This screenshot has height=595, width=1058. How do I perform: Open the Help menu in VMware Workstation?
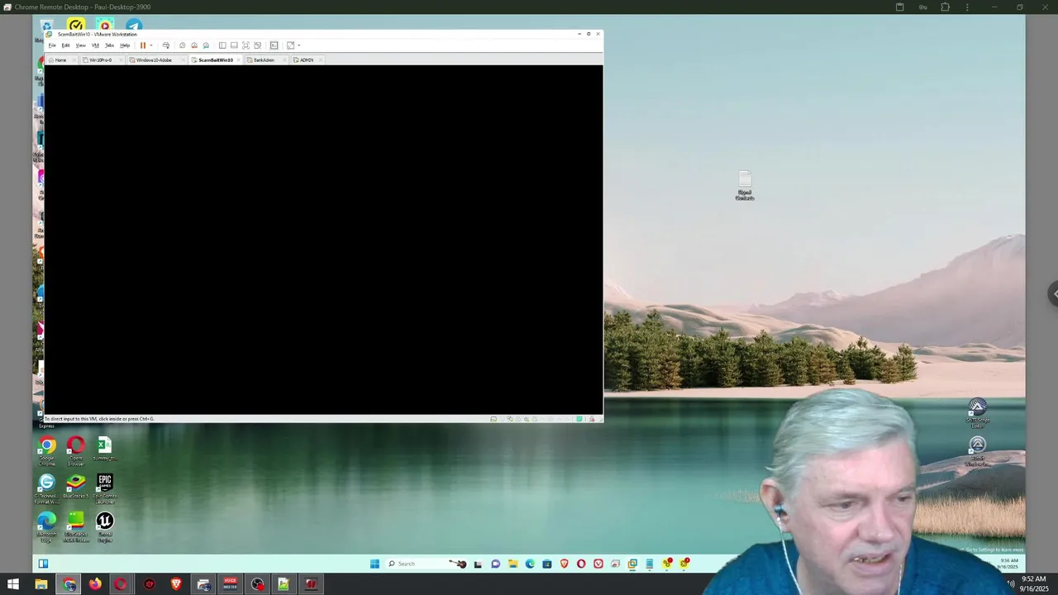tap(125, 45)
